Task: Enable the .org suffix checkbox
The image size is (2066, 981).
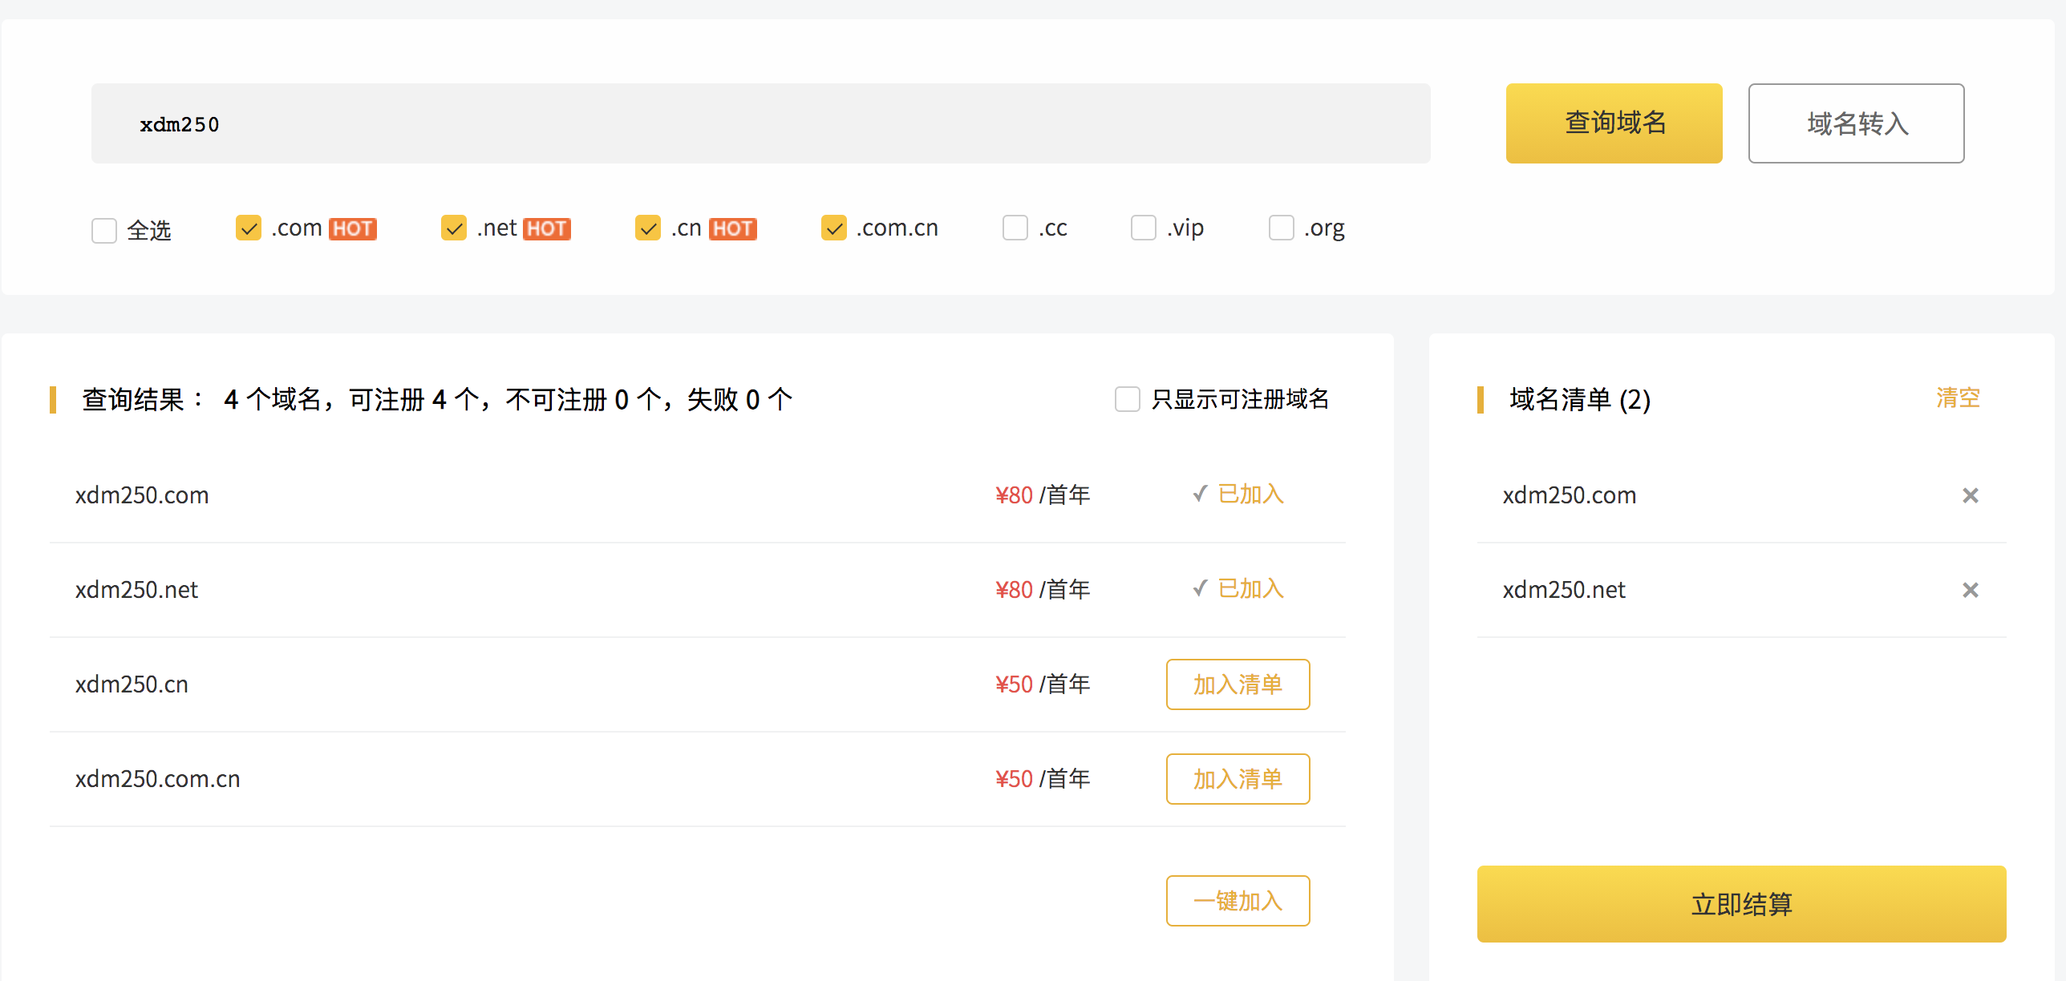Action: (x=1282, y=228)
